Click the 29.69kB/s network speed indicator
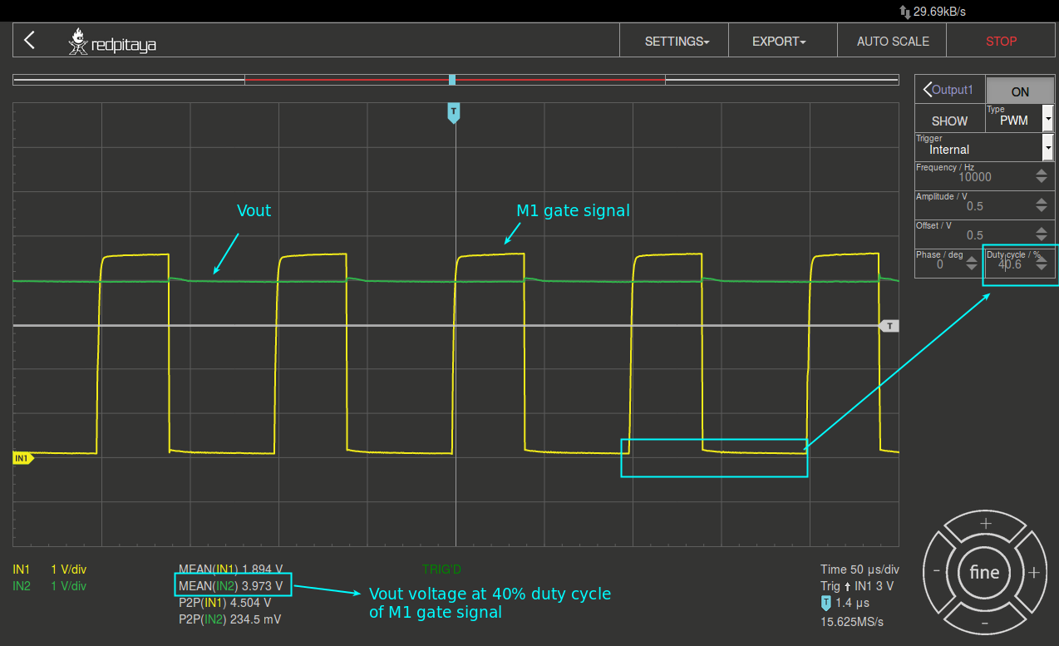Viewport: 1059px width, 646px height. pos(932,12)
